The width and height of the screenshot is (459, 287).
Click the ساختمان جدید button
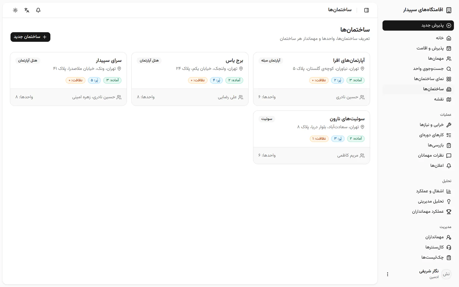click(x=30, y=37)
